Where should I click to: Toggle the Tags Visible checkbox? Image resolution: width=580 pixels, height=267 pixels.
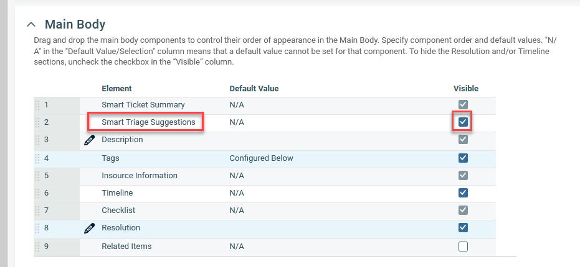click(x=462, y=158)
